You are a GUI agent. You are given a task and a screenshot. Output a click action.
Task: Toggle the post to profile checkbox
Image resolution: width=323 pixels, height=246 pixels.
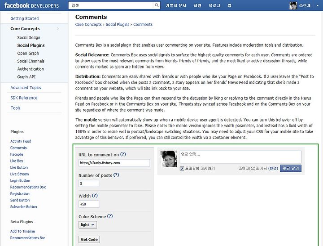pos(182,169)
